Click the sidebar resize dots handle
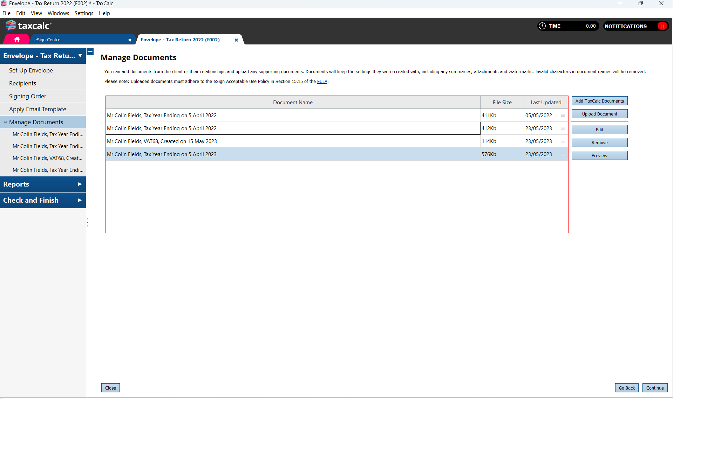 pyautogui.click(x=88, y=223)
